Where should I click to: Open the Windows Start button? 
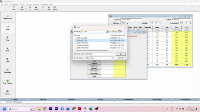[4, 109]
